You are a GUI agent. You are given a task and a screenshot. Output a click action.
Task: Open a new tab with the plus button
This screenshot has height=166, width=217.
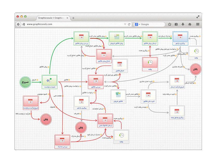[73, 18]
